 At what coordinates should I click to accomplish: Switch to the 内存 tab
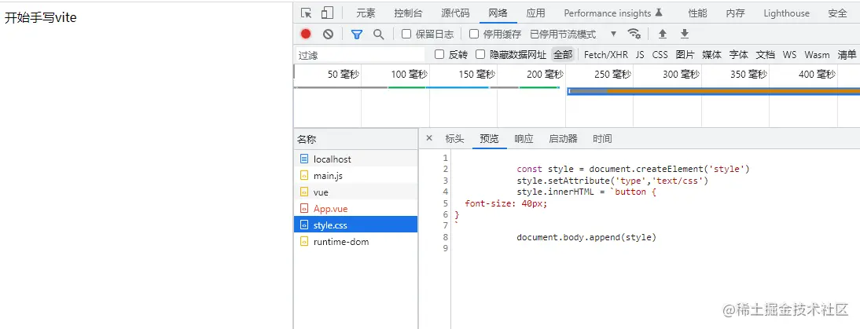click(736, 13)
